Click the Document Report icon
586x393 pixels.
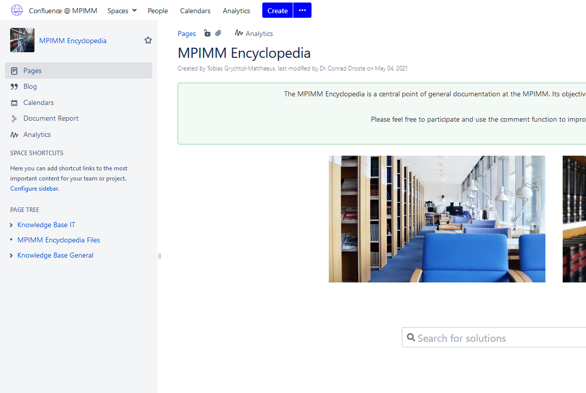click(14, 119)
